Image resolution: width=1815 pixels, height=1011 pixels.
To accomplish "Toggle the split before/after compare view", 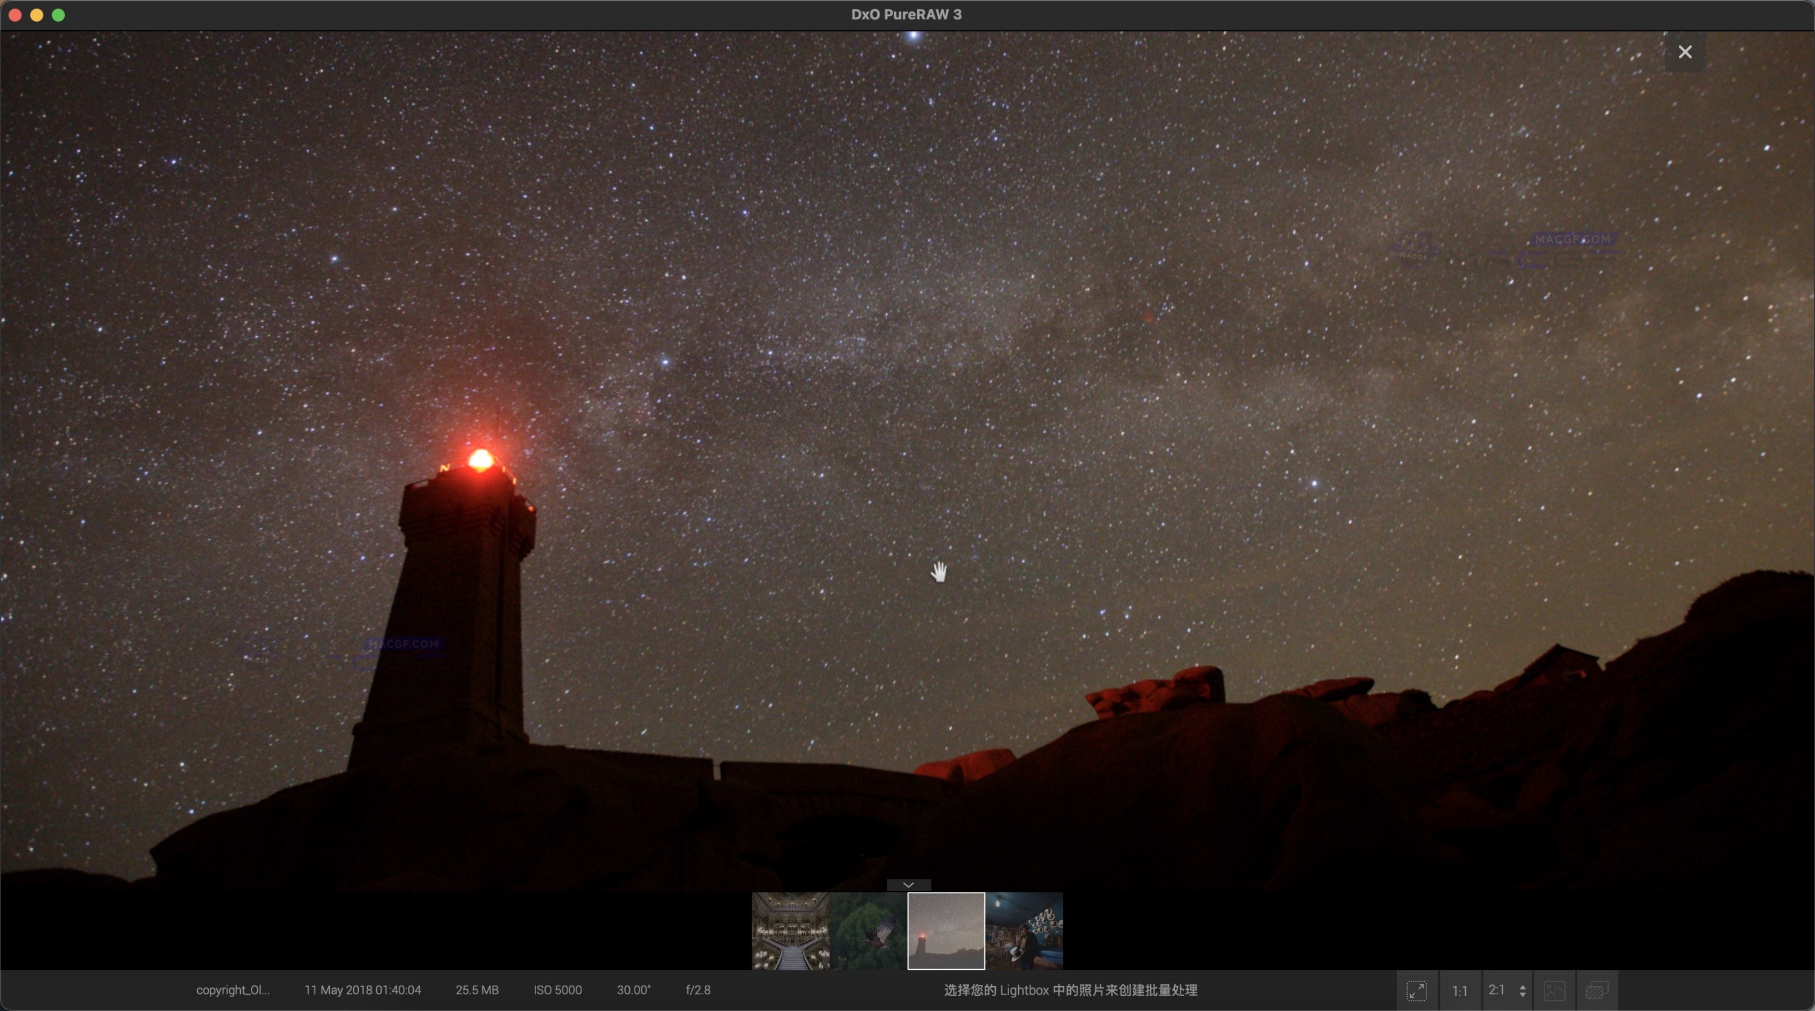I will pos(1554,990).
